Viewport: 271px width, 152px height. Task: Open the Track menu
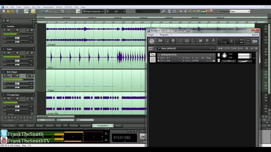point(19,7)
